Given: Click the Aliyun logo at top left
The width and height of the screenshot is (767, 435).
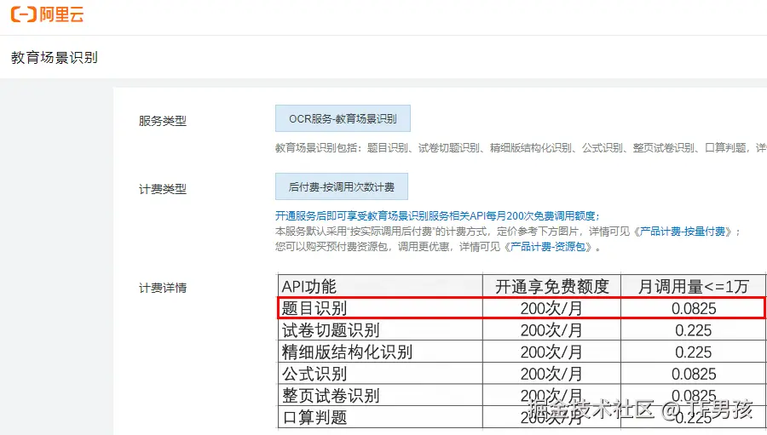Looking at the screenshot, I should 47,14.
